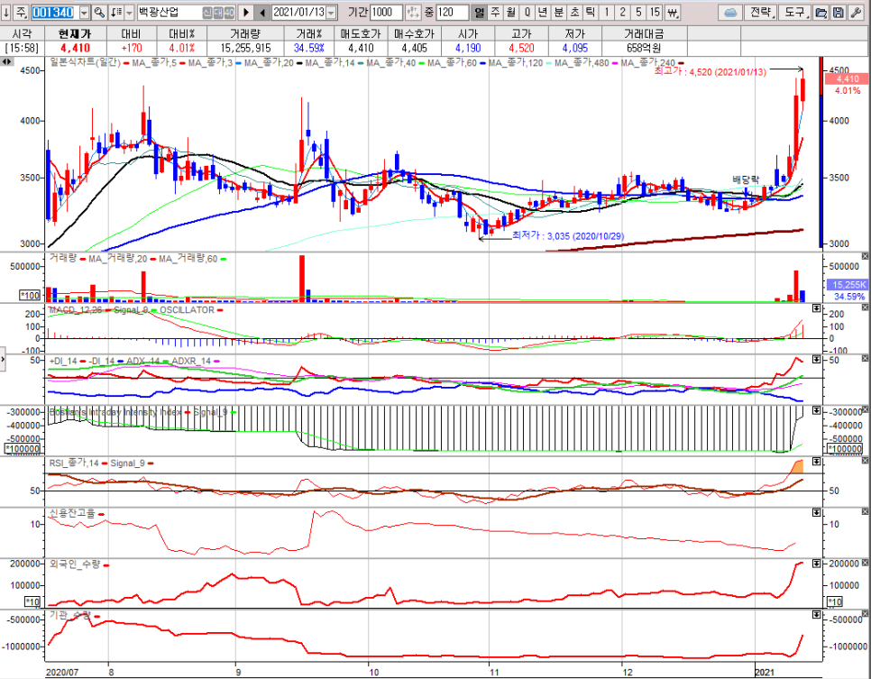Click the sorted list icon next to search
This screenshot has height=679, width=871.
[116, 13]
